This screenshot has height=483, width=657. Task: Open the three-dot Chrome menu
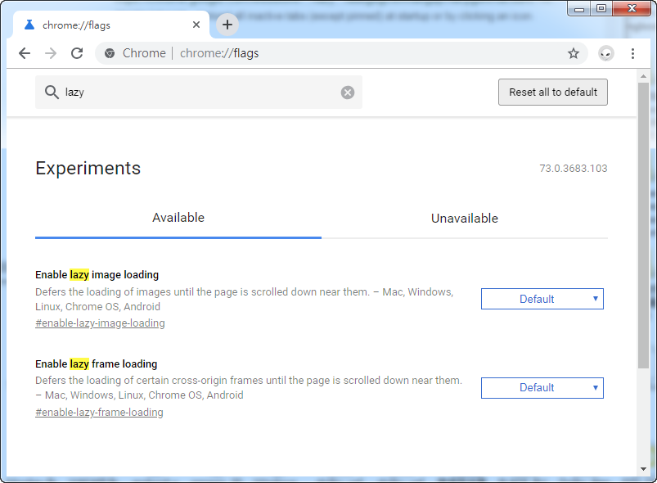[x=633, y=52]
